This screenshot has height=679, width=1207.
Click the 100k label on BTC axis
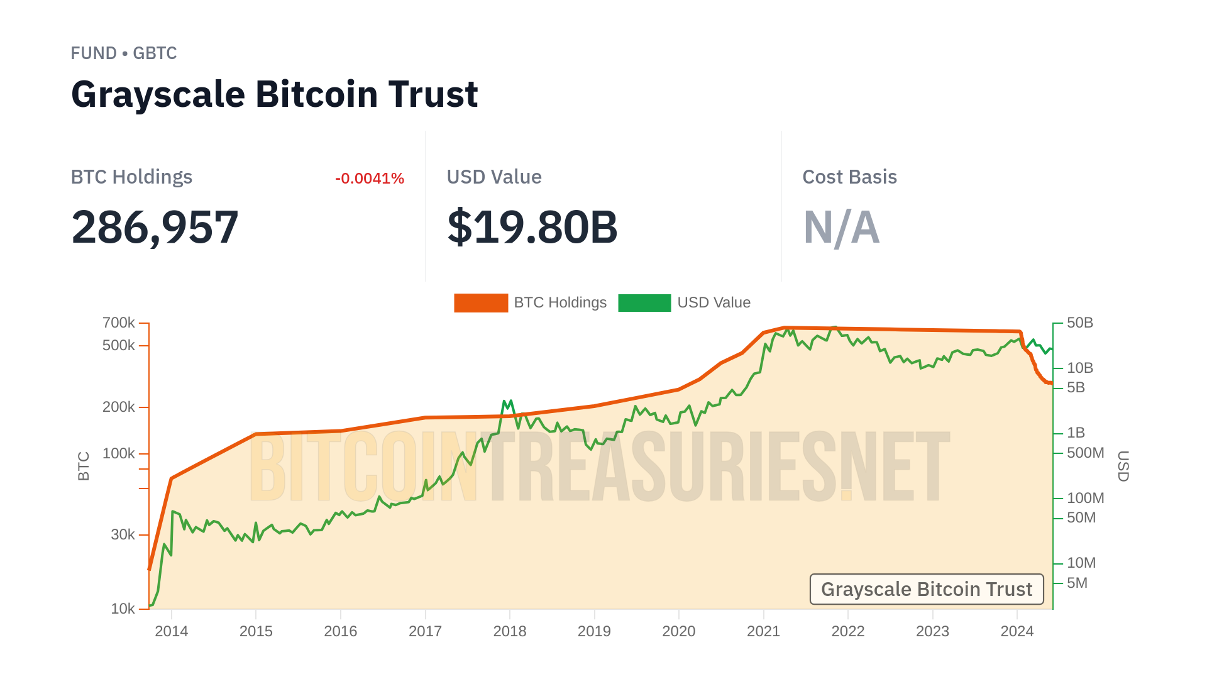[x=119, y=453]
